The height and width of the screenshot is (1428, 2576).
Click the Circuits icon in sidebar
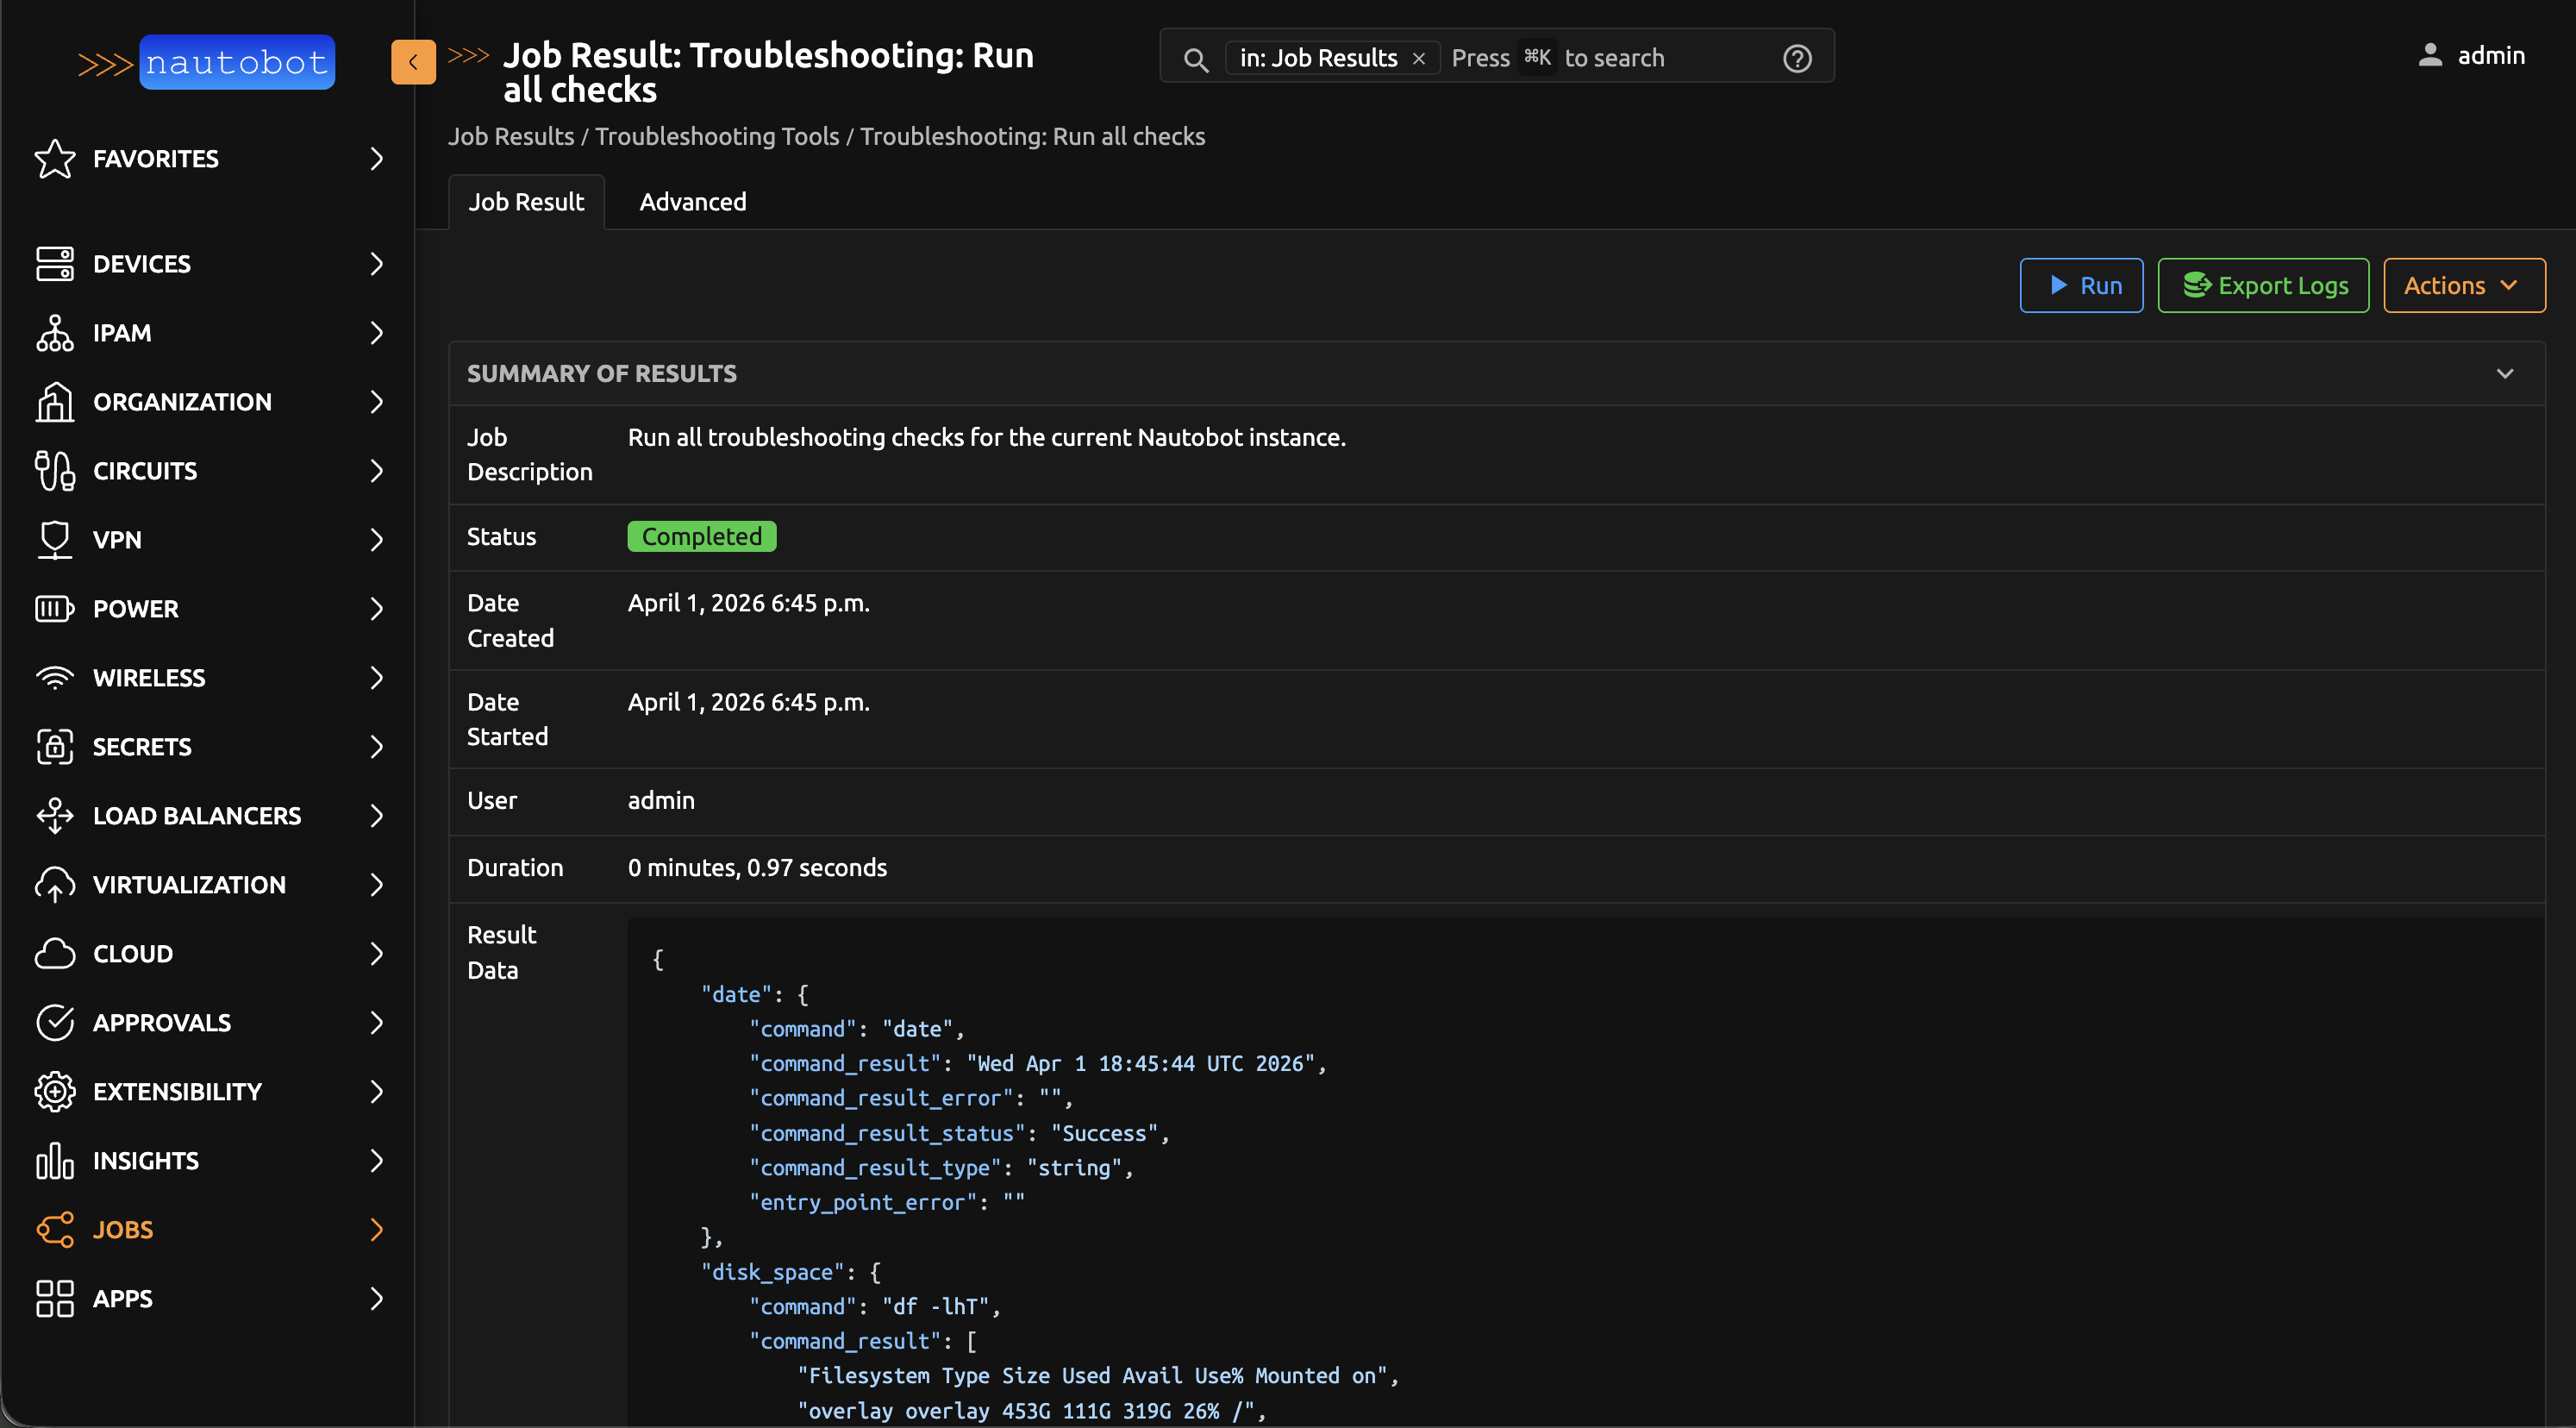pos(54,471)
